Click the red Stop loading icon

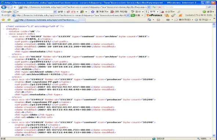pyautogui.click(x=159, y=7)
